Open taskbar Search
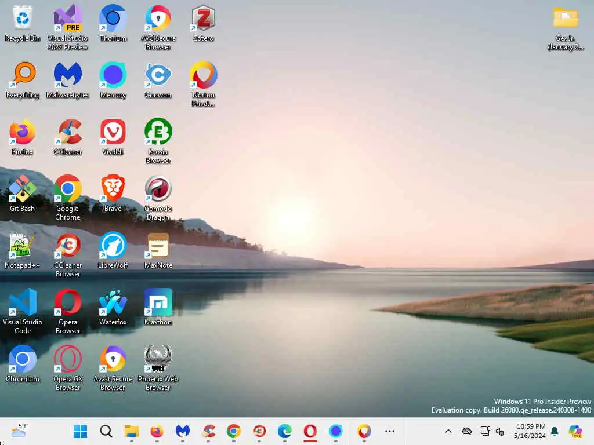Screen dimensions: 594x445 106,431
